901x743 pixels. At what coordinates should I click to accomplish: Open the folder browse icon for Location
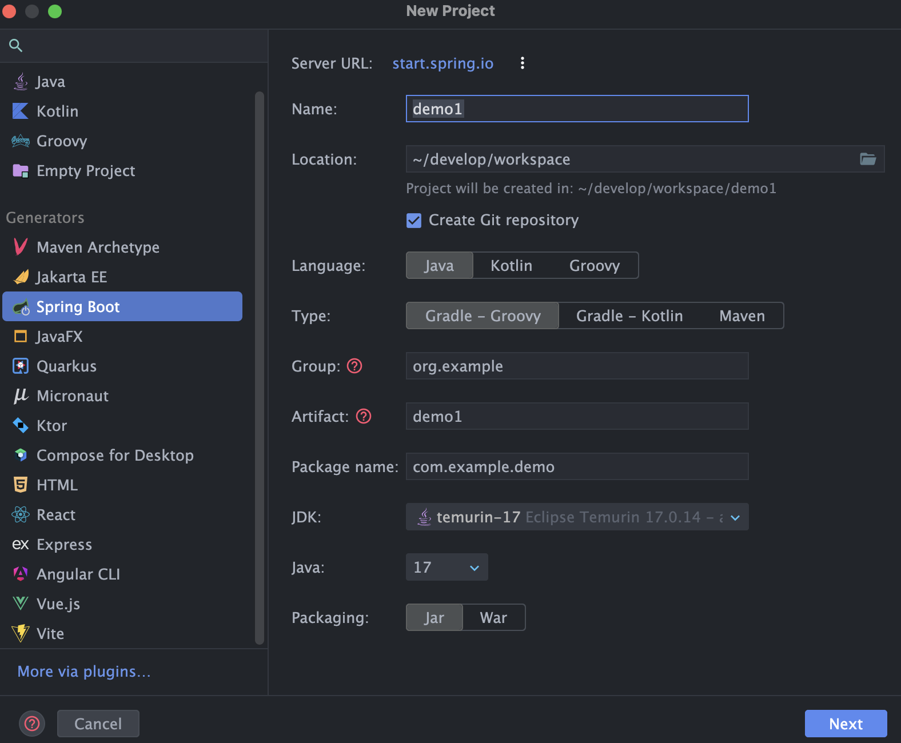(x=868, y=159)
